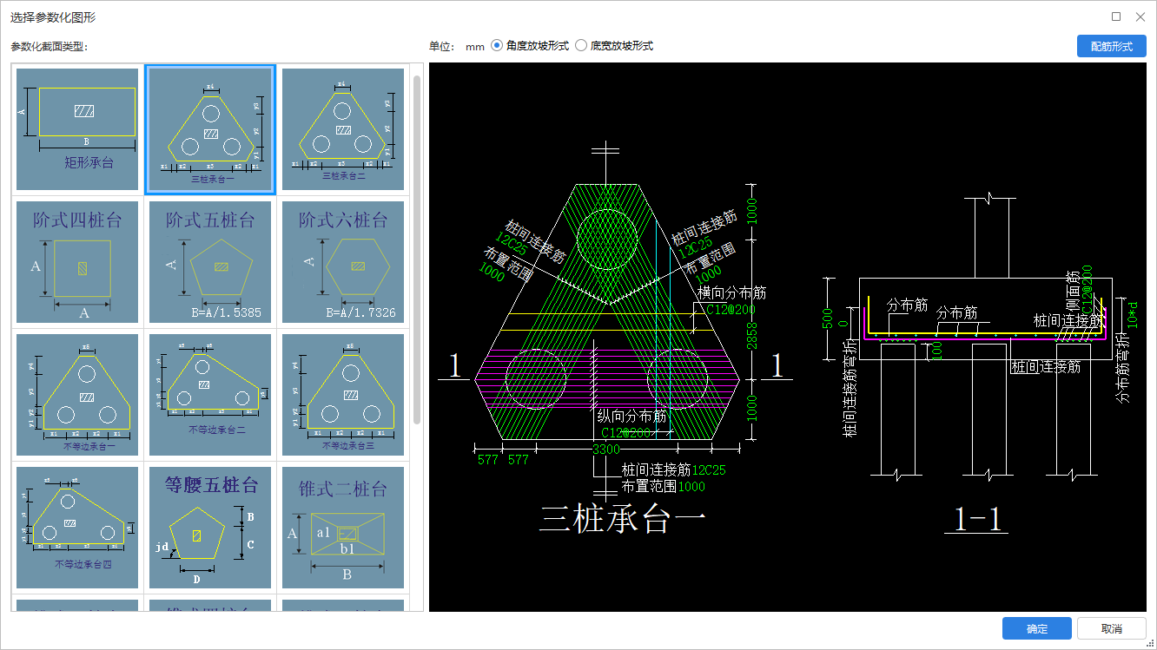
Task: Maximize the 选择参数化图形 dialog
Action: tap(1116, 16)
